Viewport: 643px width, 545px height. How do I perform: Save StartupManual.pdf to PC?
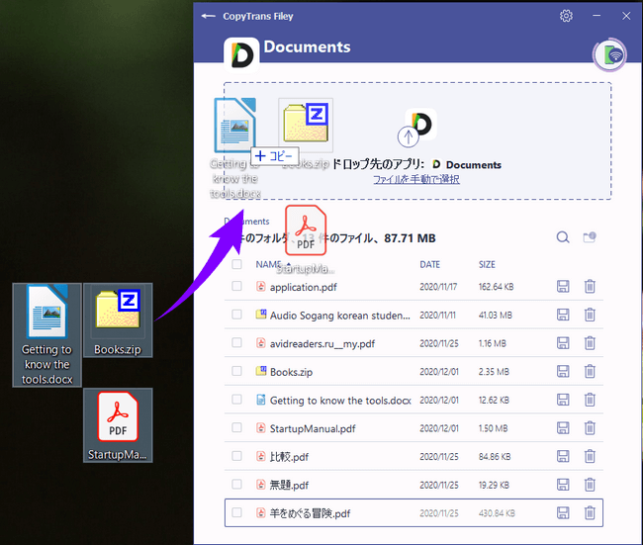click(x=563, y=427)
